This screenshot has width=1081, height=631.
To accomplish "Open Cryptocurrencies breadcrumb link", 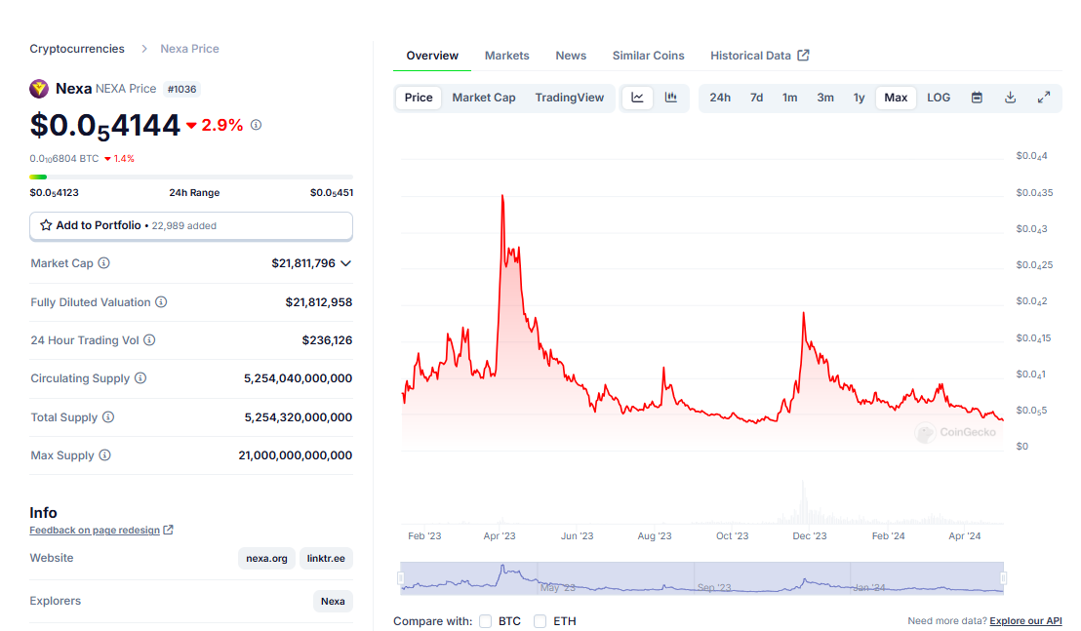I will [x=77, y=49].
